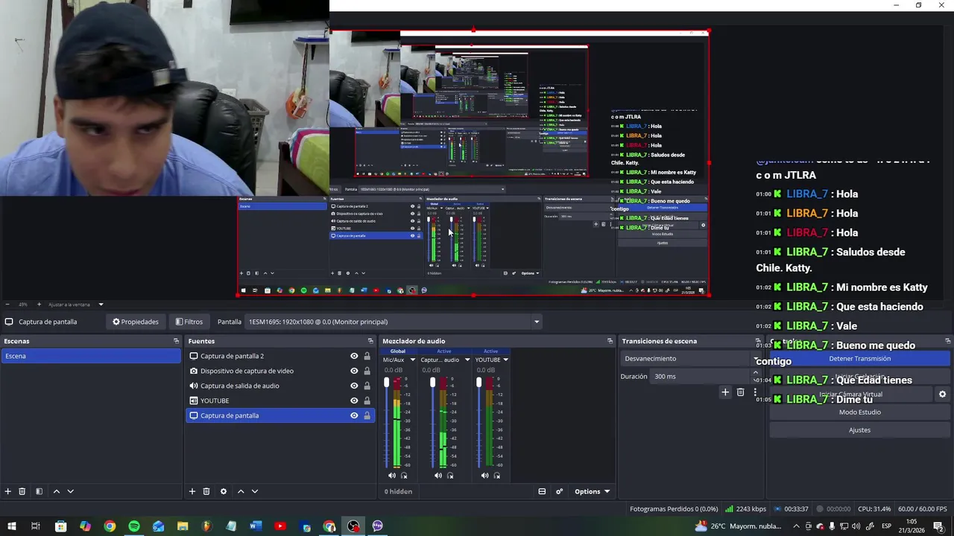Move scene up with Escenas up arrow
Screen dimensions: 954x536
tap(56, 491)
